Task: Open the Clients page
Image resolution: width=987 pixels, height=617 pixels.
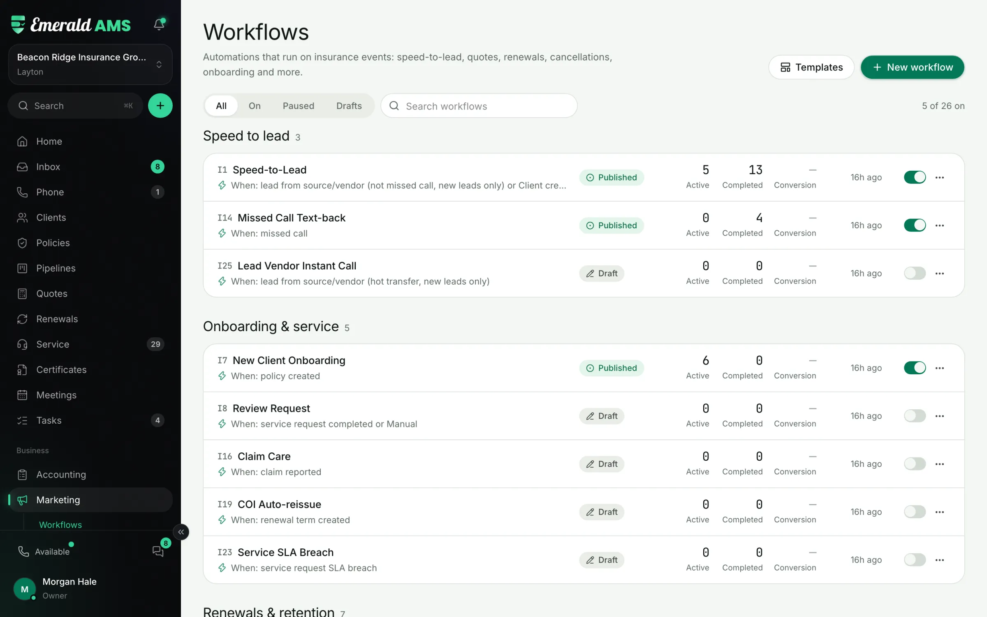Action: (90, 218)
